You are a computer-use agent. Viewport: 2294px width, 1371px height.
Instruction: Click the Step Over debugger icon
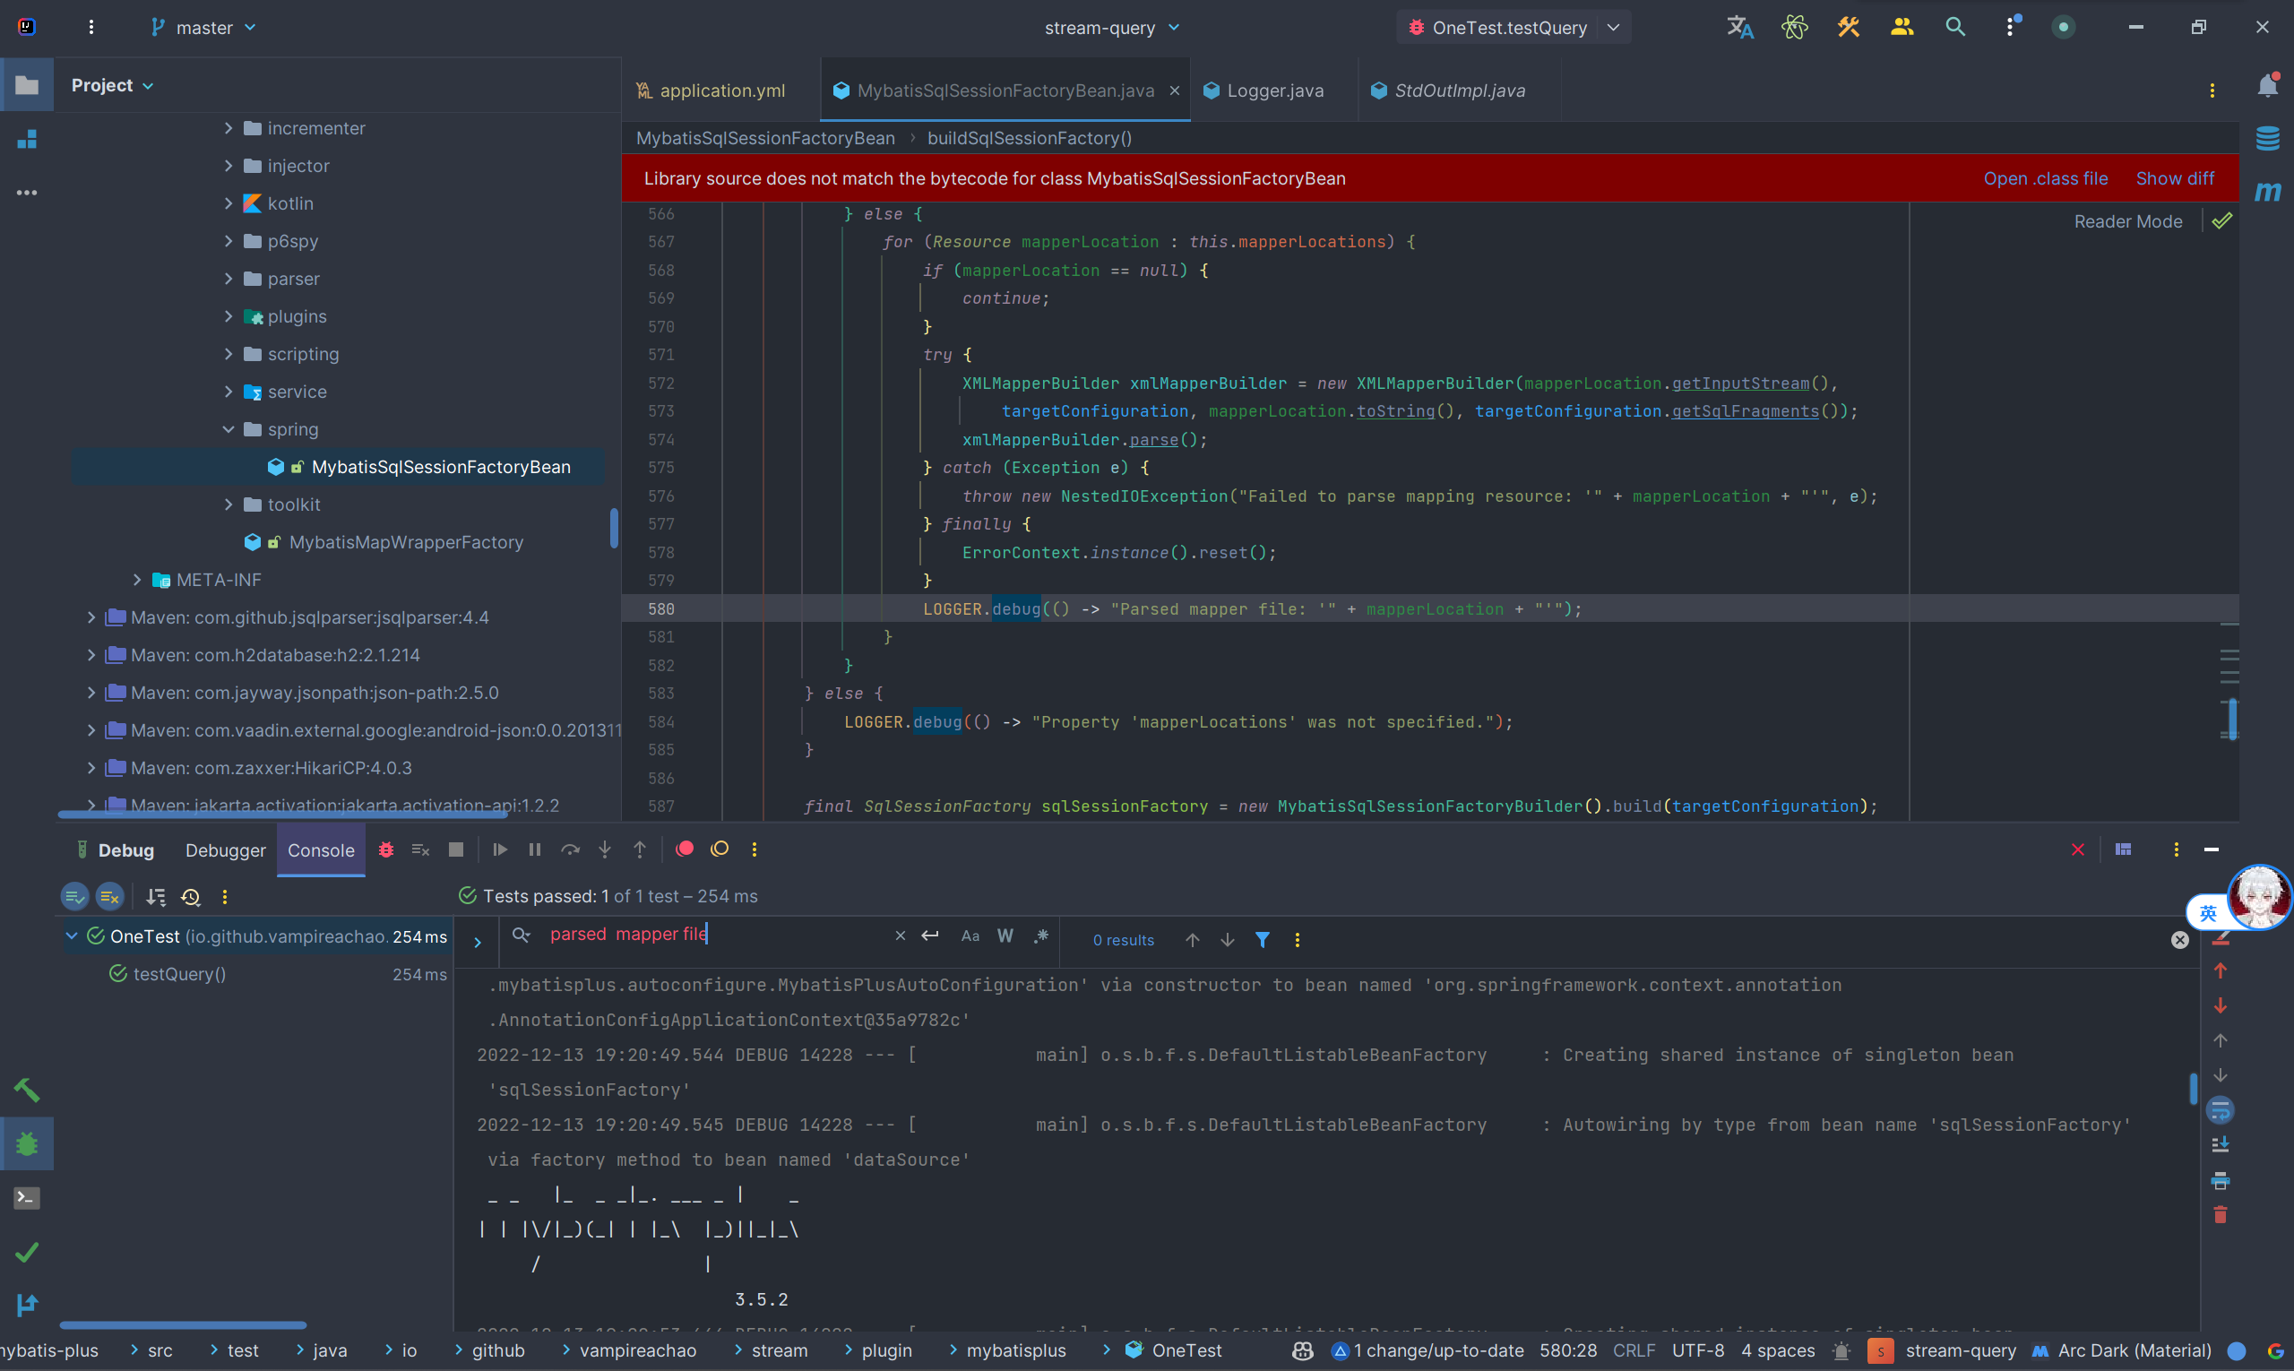[570, 849]
